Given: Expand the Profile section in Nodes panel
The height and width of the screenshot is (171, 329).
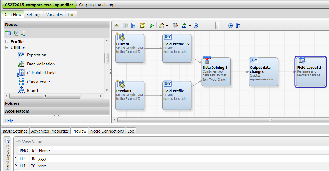Looking at the screenshot, I should click(6, 41).
